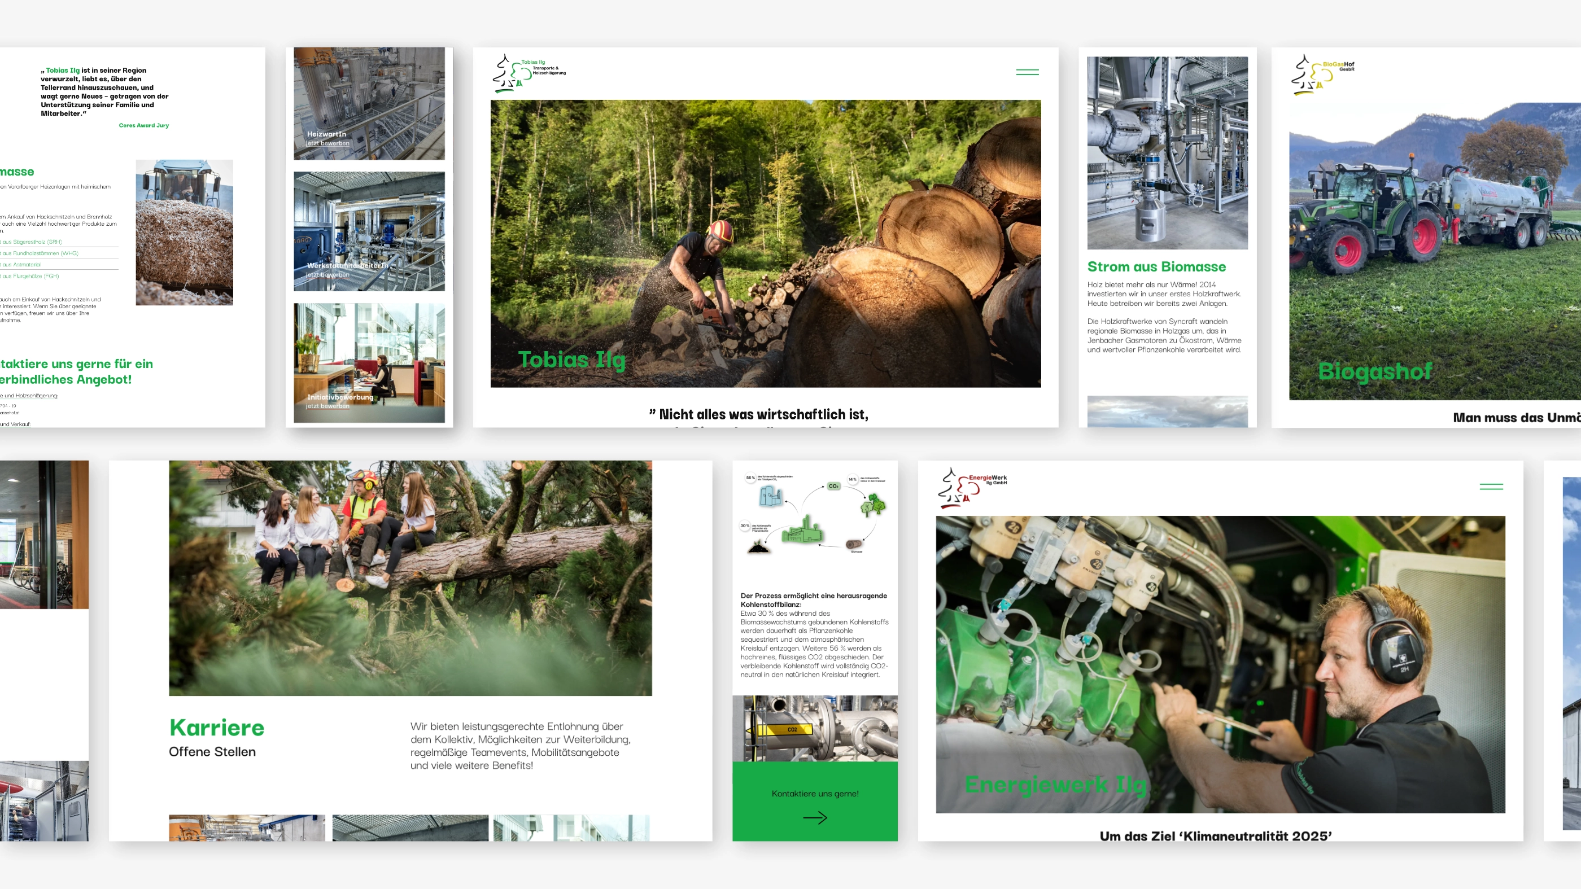Click the 'Strom aus Biomasse' heading
The height and width of the screenshot is (889, 1581).
click(1156, 267)
